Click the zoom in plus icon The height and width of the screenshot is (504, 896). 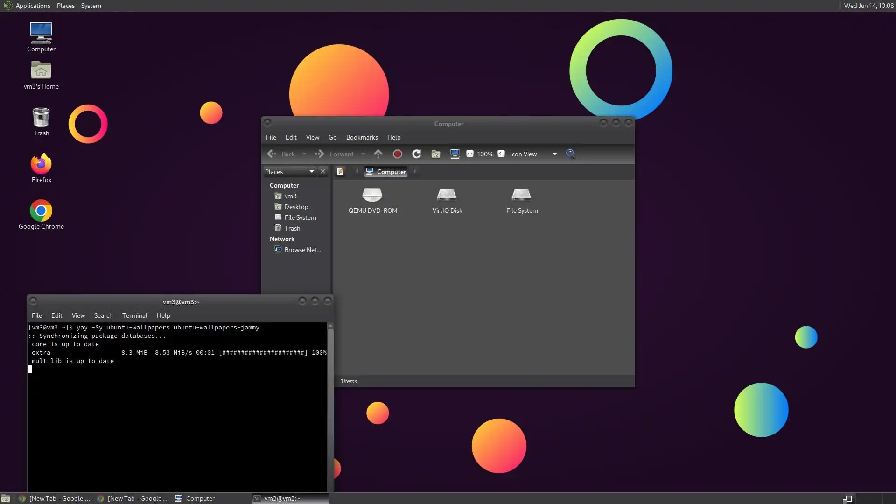pos(501,154)
